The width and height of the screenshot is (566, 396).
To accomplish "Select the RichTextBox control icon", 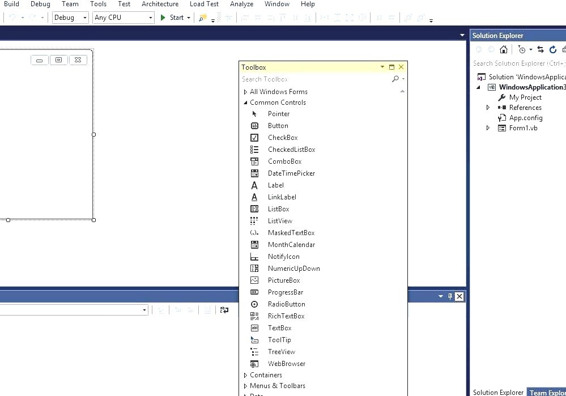I will (254, 316).
